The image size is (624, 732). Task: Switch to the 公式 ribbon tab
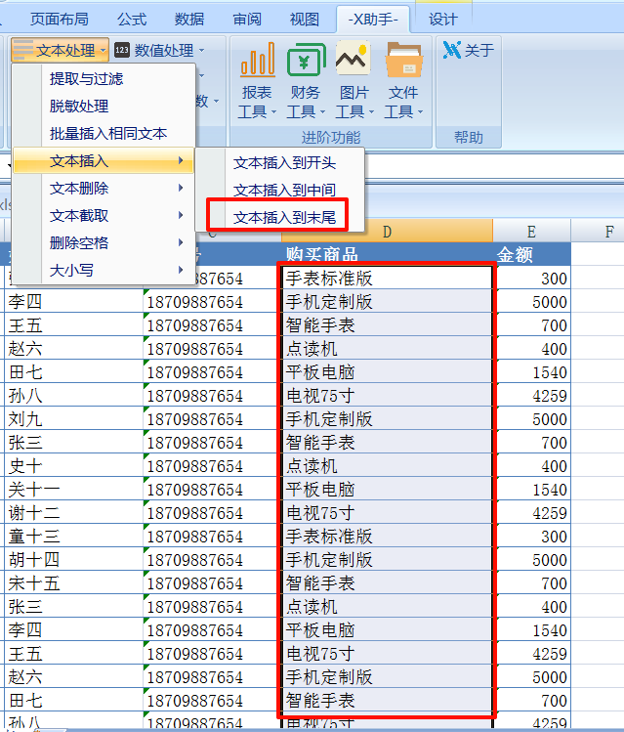pos(132,20)
